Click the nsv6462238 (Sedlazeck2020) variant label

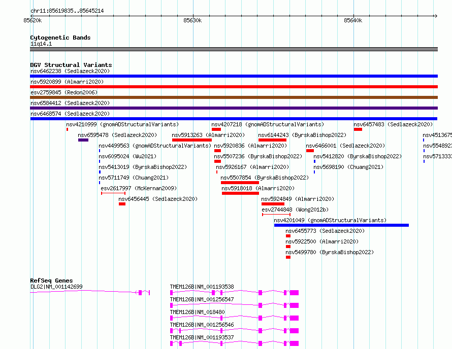(x=70, y=71)
